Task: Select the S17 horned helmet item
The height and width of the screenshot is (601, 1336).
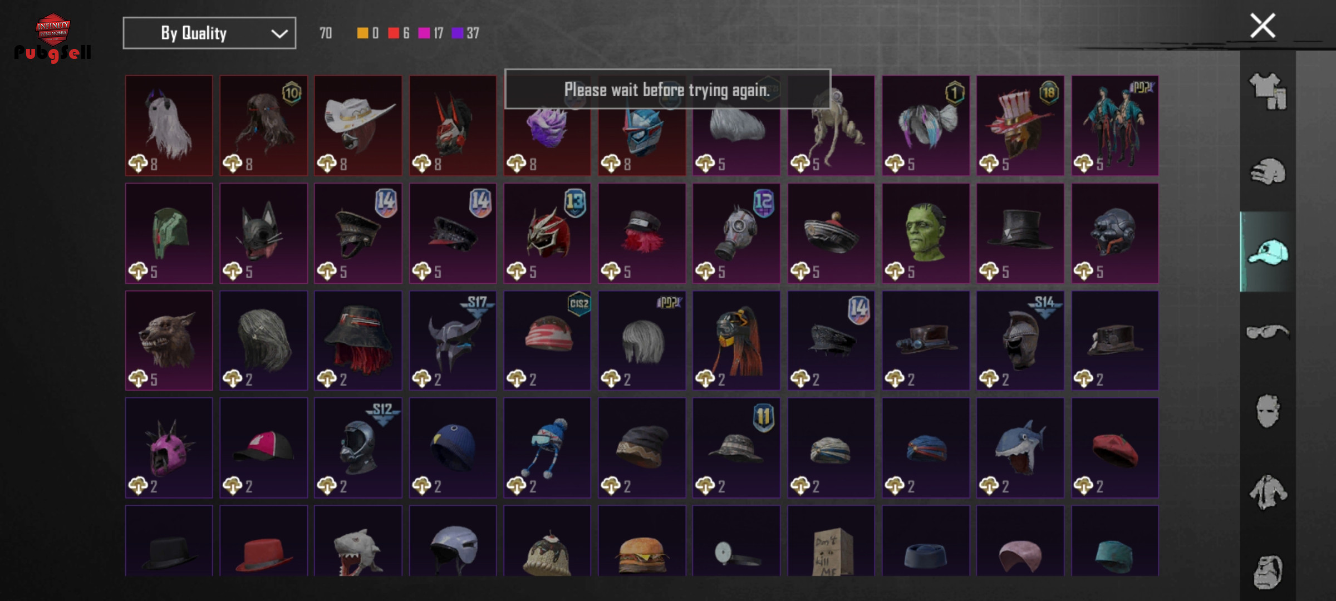Action: coord(453,341)
